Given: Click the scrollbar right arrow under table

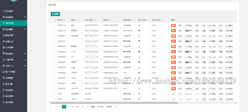Looking at the screenshot, I should click(x=236, y=103).
